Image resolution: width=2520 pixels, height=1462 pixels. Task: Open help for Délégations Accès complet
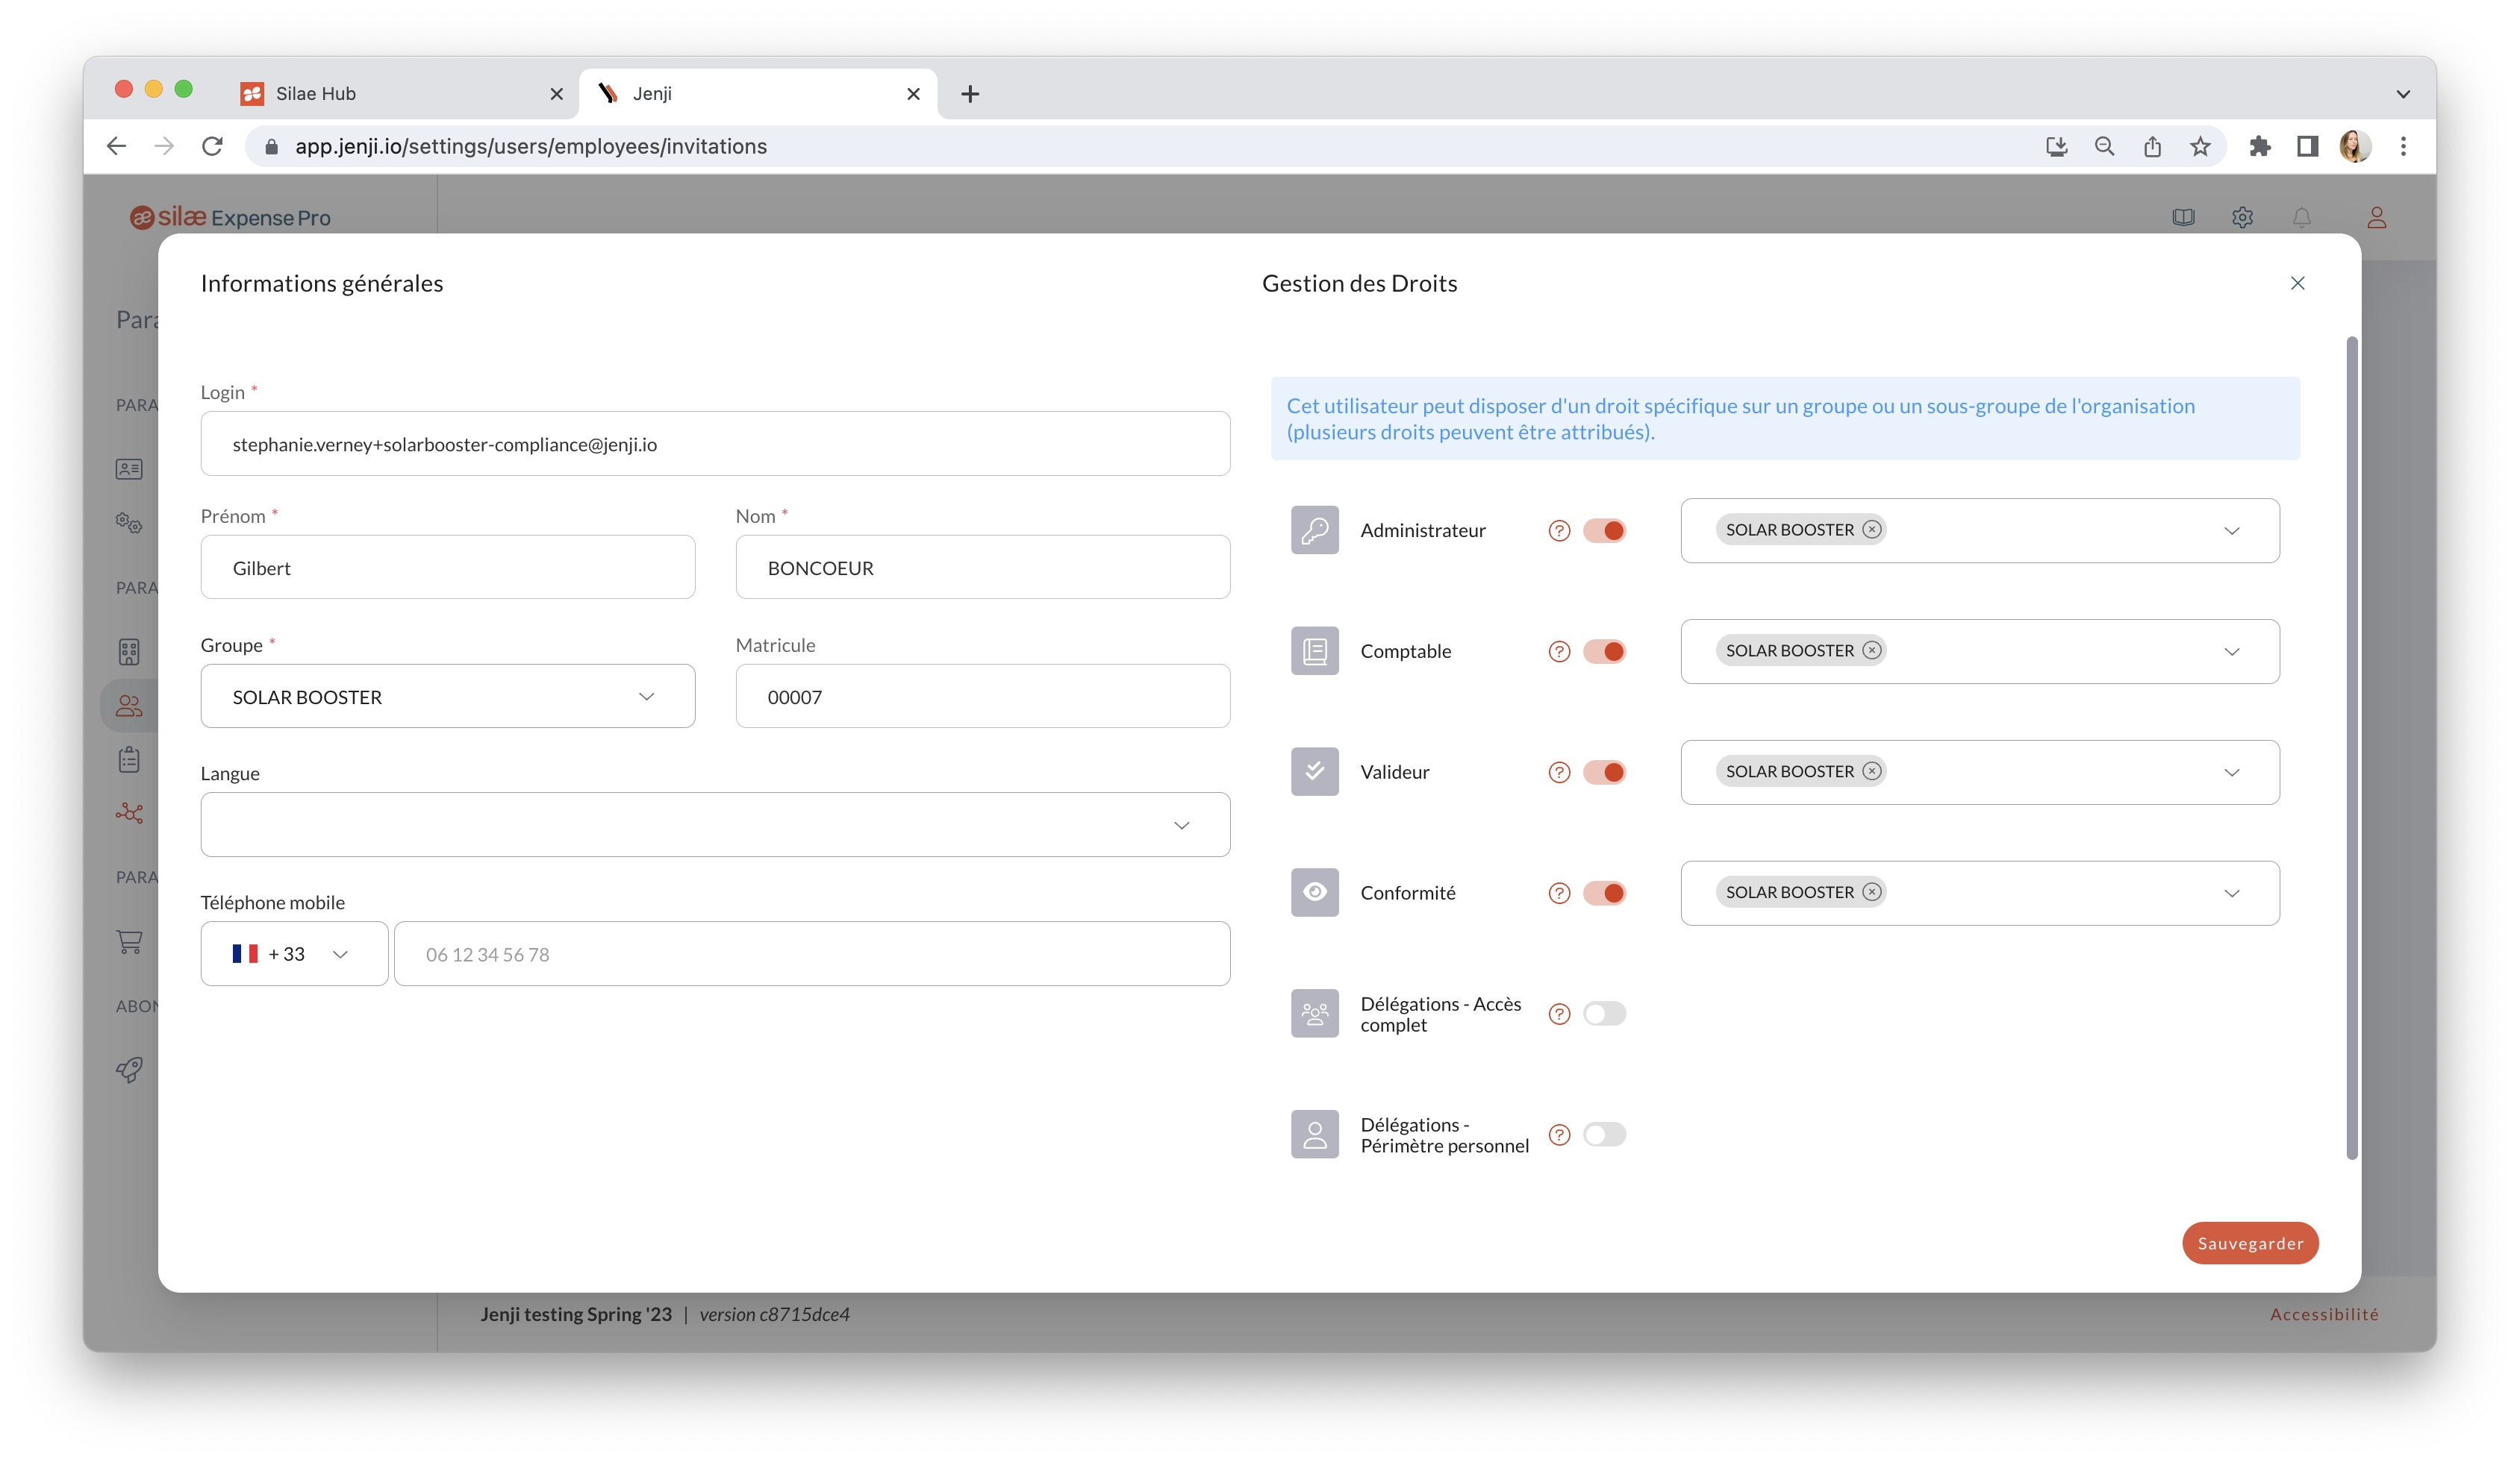coord(1559,1014)
